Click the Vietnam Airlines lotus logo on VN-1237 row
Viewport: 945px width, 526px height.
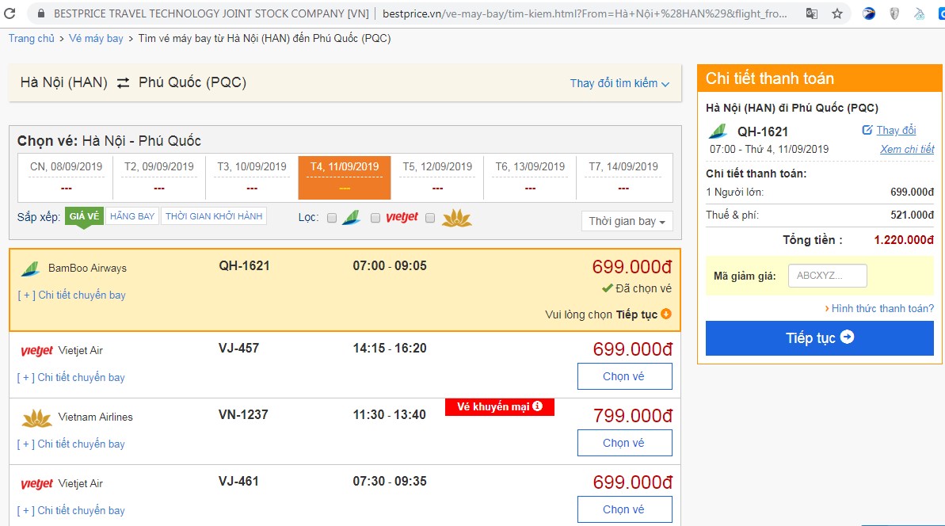[36, 417]
